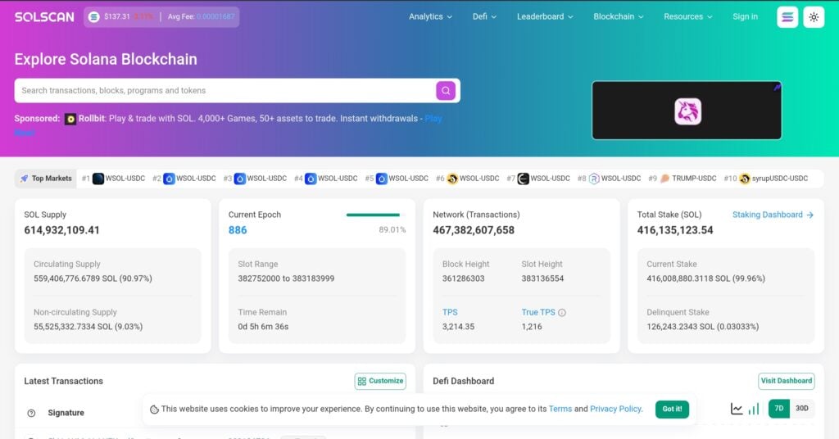Click SOL Supply value 614,932,109.41
The image size is (839, 439).
point(61,230)
